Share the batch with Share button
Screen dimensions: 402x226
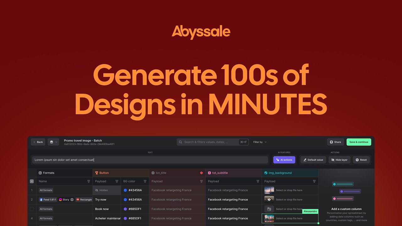click(335, 142)
